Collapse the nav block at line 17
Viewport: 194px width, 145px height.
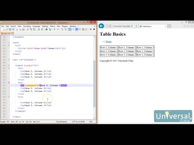(x=9, y=43)
